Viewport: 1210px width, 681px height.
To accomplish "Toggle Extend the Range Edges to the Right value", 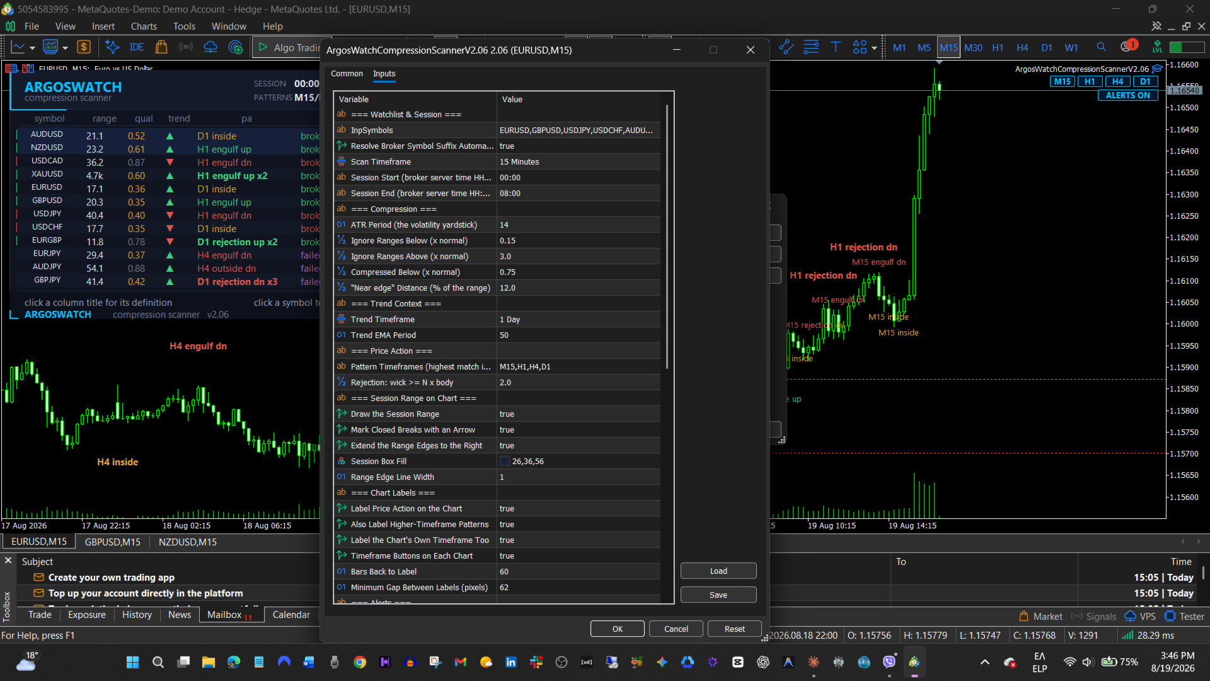I will (579, 446).
